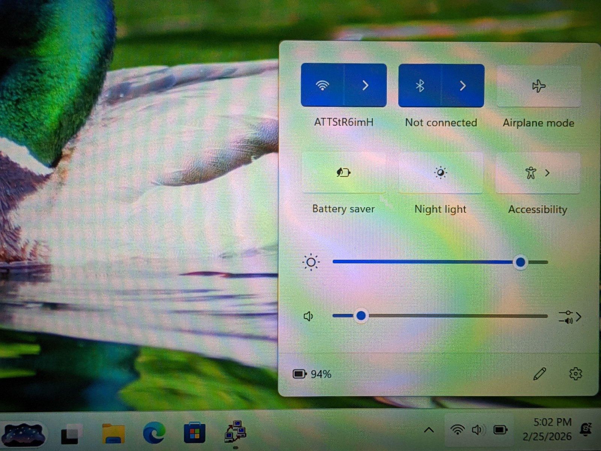601x451 pixels.
Task: Open Task View on taskbar
Action: (71, 434)
